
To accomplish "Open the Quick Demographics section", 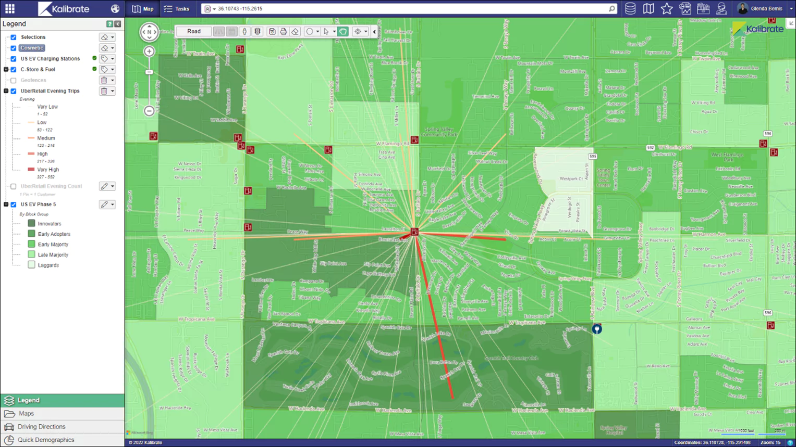I will tap(46, 440).
